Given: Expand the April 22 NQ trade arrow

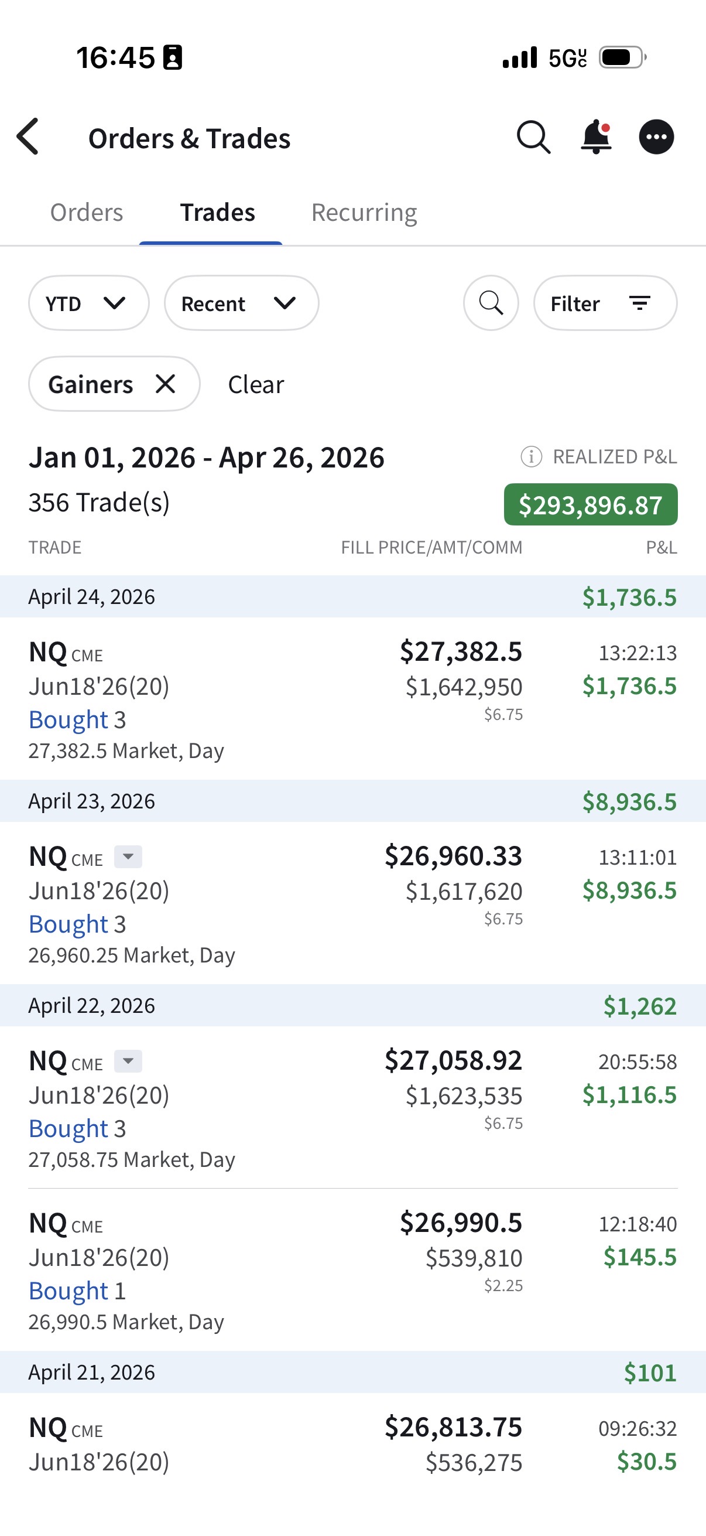Looking at the screenshot, I should point(128,1061).
